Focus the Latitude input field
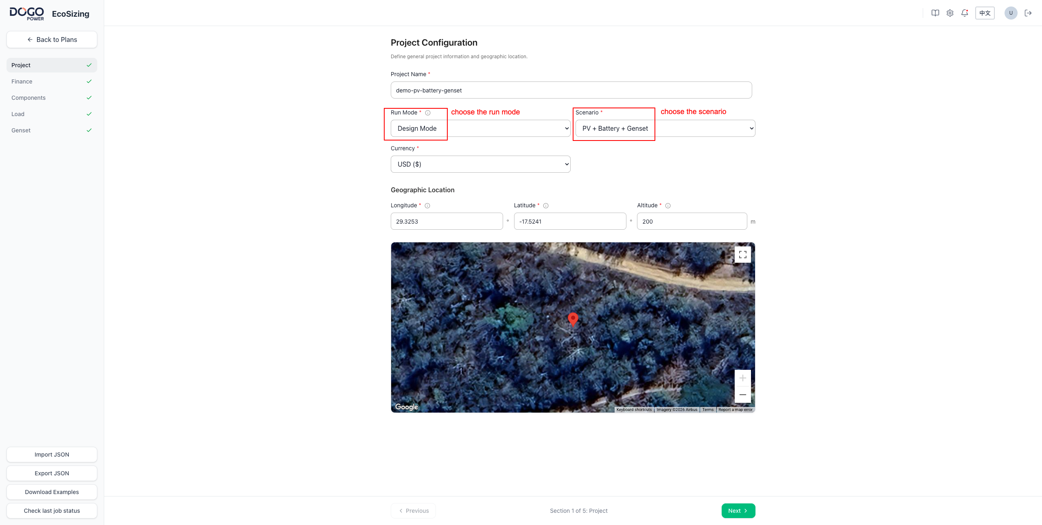Image resolution: width=1042 pixels, height=525 pixels. pos(570,221)
